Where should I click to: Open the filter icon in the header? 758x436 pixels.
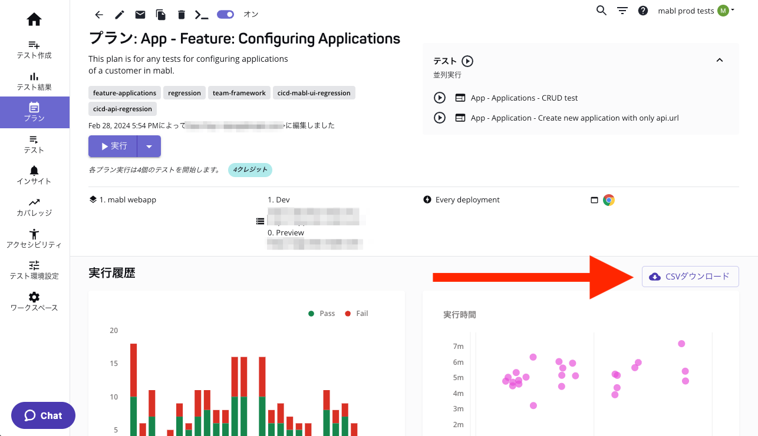pyautogui.click(x=622, y=11)
